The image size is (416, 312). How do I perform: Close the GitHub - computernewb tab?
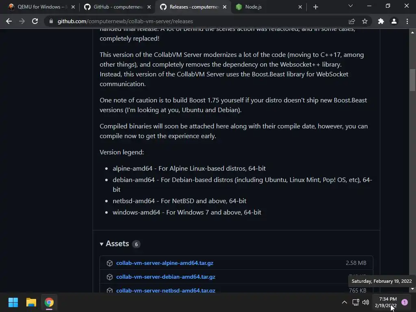point(149,7)
